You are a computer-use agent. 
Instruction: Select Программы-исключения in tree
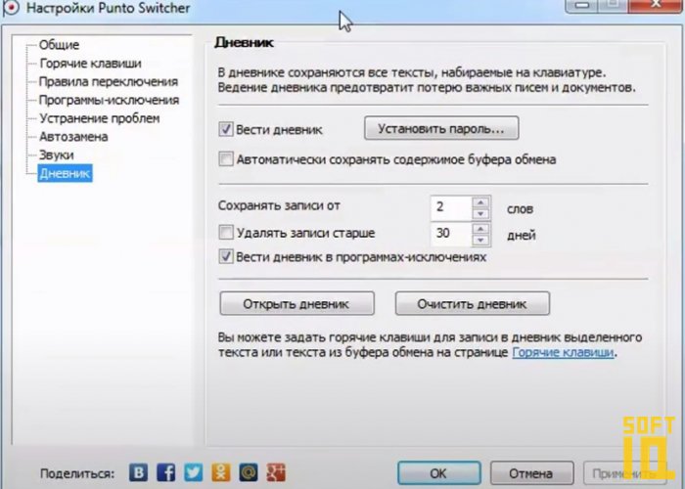click(x=110, y=100)
